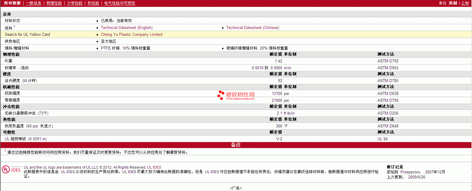The width and height of the screenshot is (472, 191).
Task: Open the 热性能 tab
Action: (x=93, y=3)
